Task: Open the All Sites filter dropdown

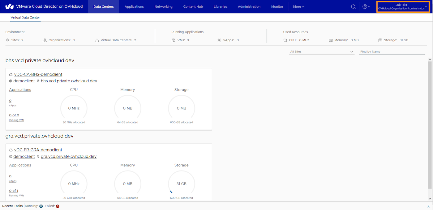Action: (x=321, y=51)
